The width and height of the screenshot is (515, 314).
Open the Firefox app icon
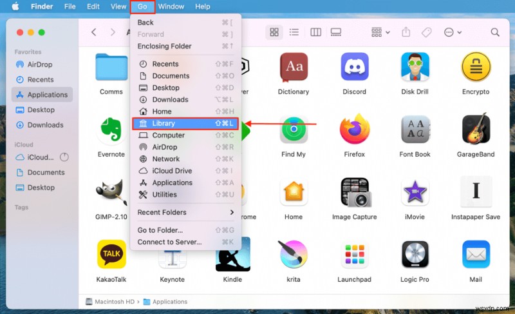(355, 130)
